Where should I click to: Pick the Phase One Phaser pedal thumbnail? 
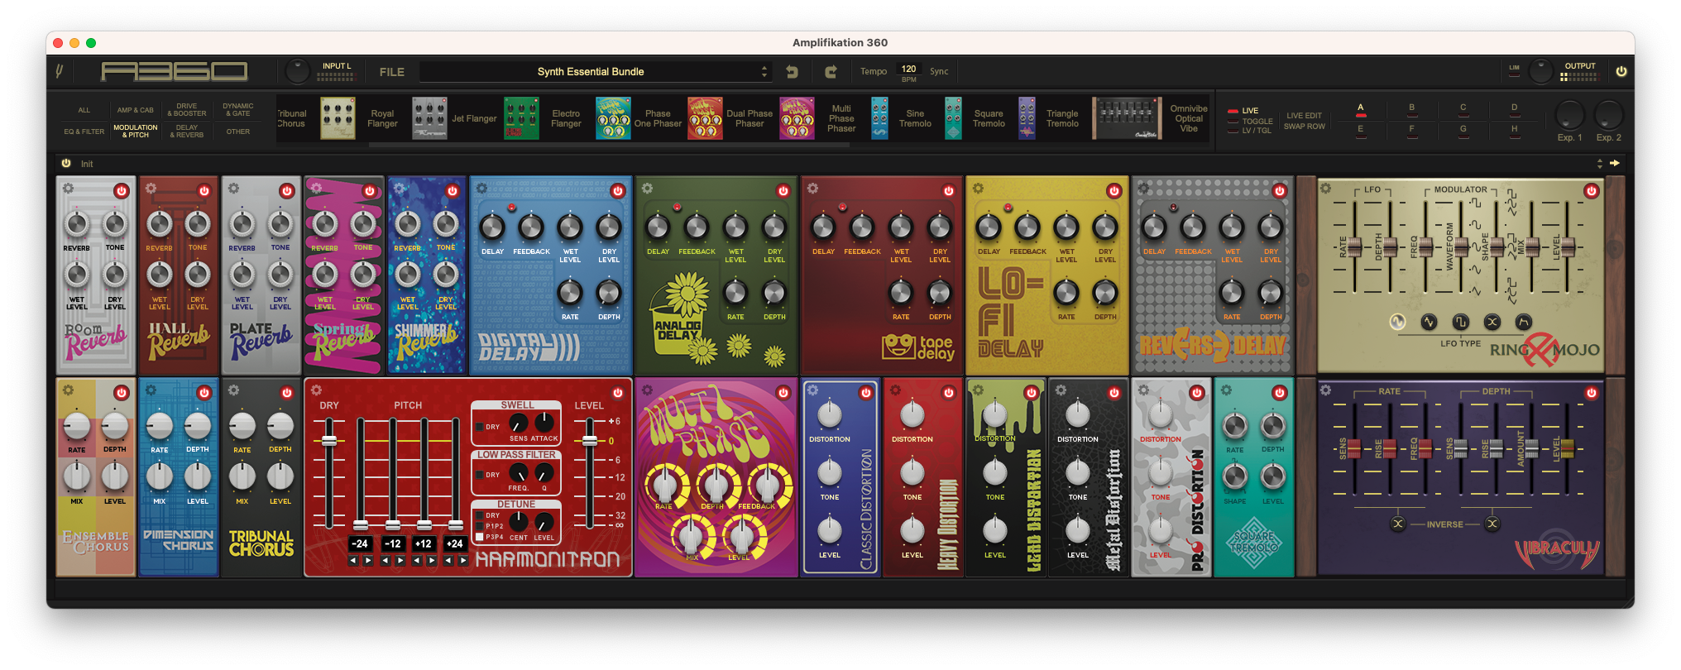coord(613,118)
